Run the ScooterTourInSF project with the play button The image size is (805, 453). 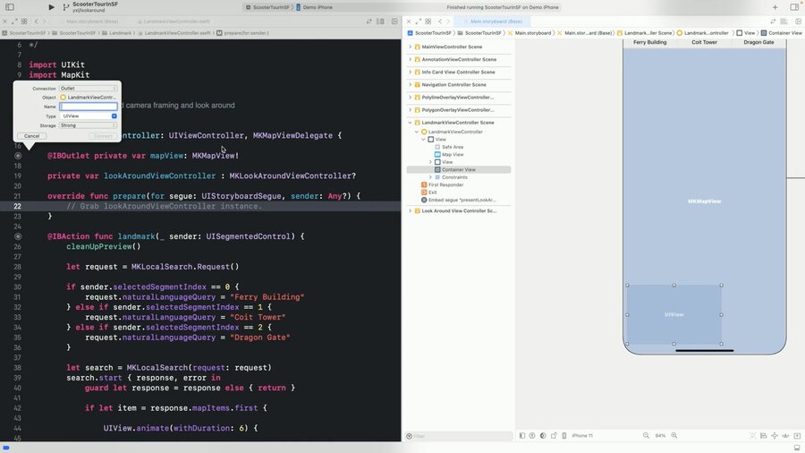click(x=51, y=7)
